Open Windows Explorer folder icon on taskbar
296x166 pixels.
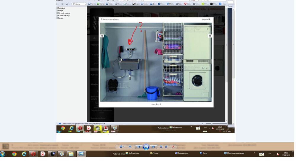(71, 154)
